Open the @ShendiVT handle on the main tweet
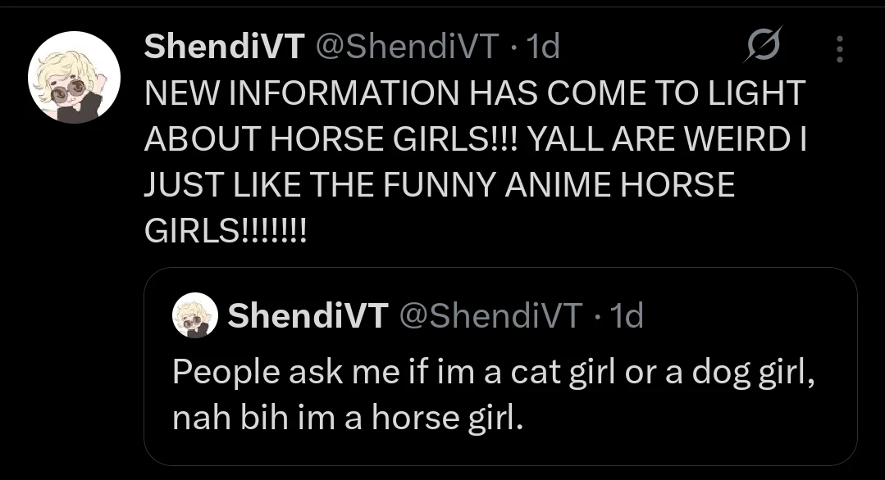Image resolution: width=885 pixels, height=480 pixels. (408, 46)
